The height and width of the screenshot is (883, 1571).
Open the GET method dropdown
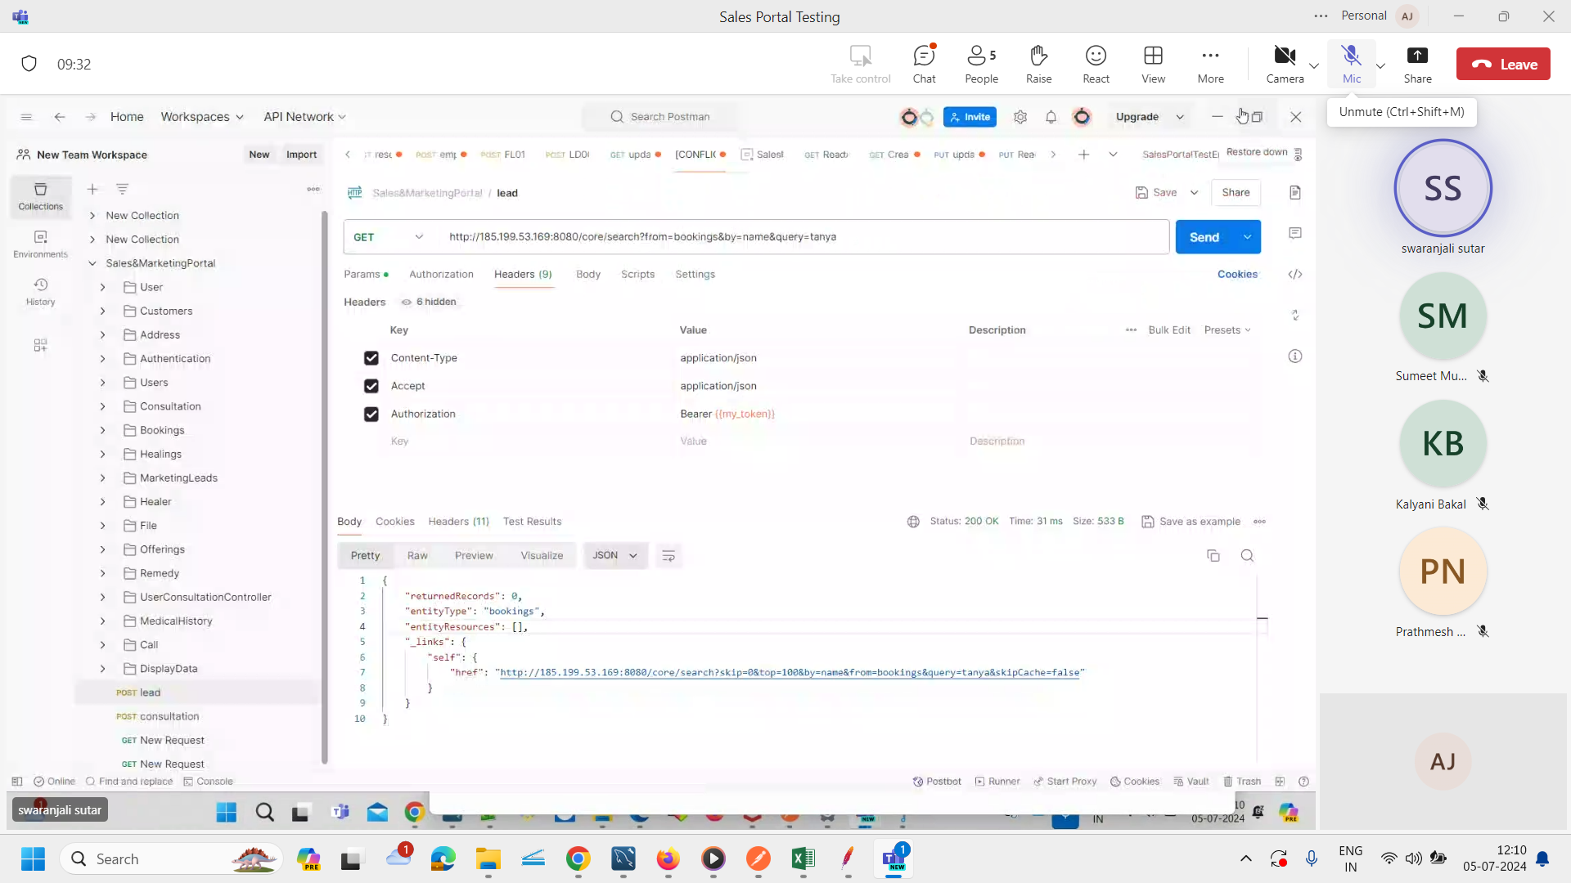click(x=388, y=237)
